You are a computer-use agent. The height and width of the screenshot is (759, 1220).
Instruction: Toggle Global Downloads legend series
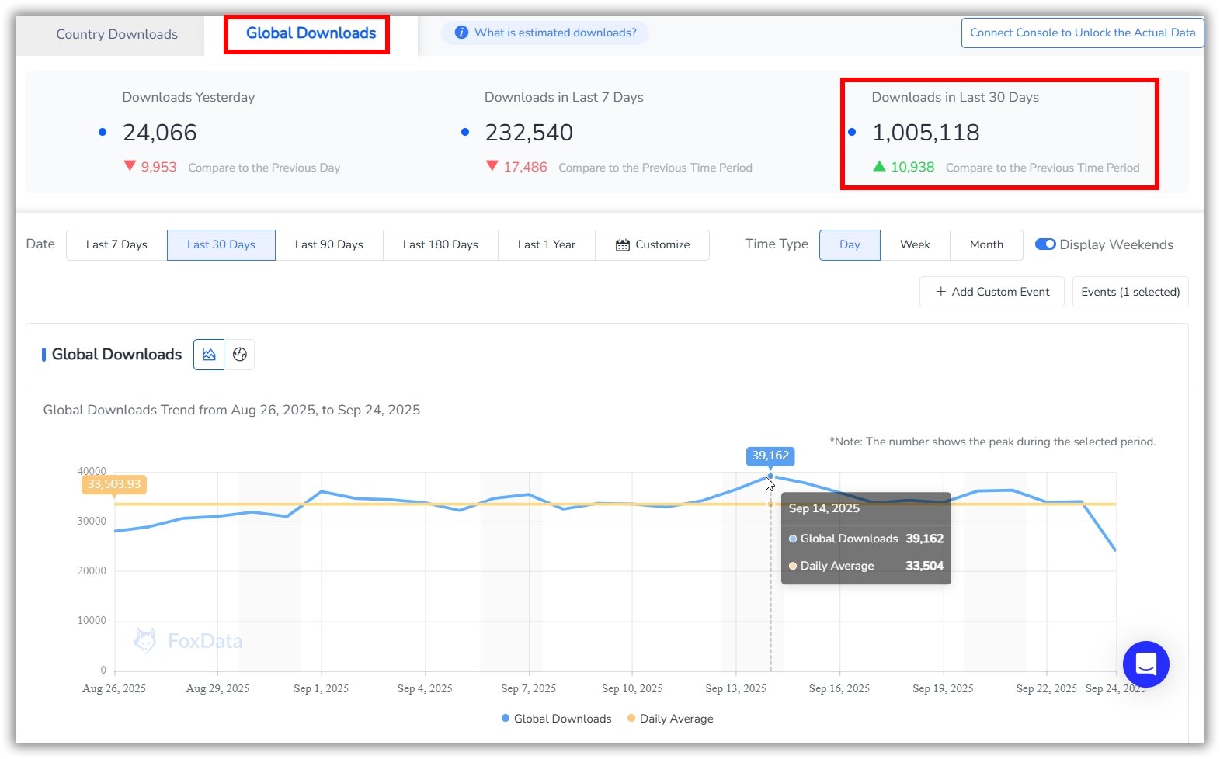pyautogui.click(x=557, y=719)
